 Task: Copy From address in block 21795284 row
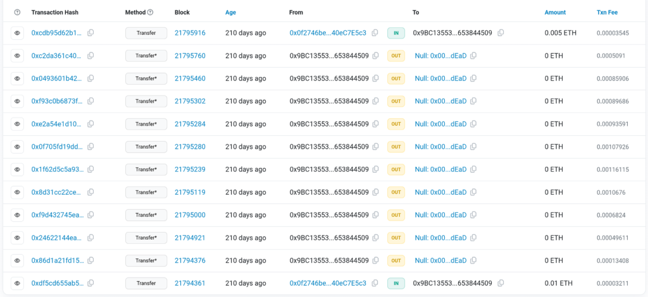pos(375,124)
